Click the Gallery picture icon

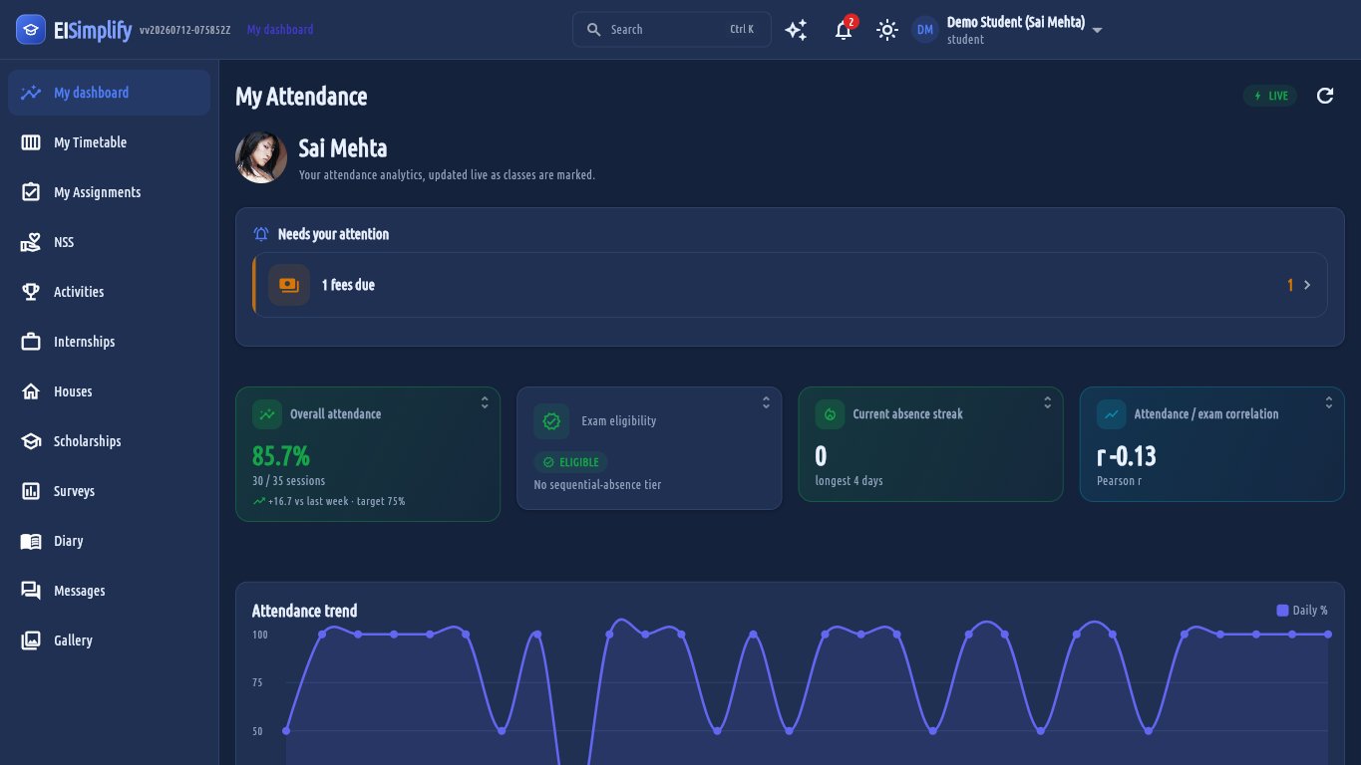click(31, 640)
